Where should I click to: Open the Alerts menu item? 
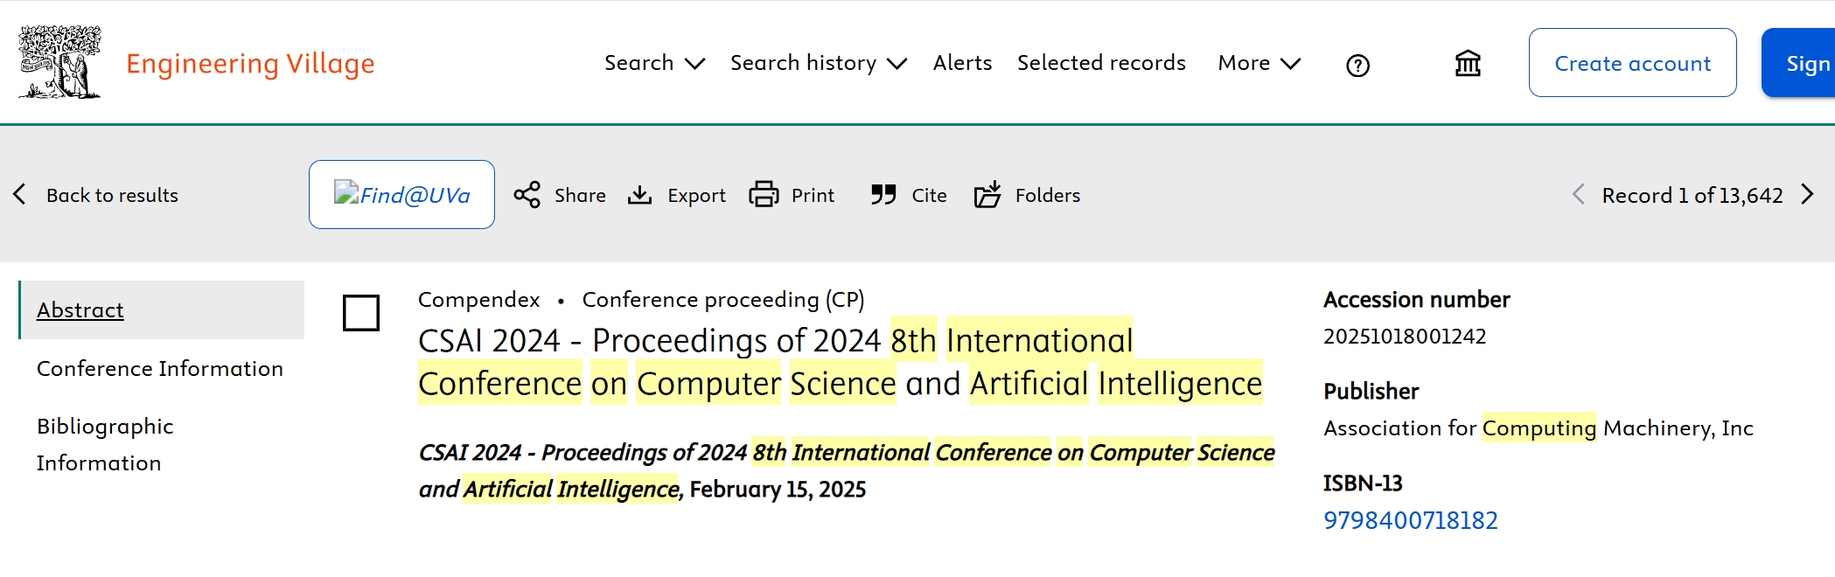[x=962, y=63]
